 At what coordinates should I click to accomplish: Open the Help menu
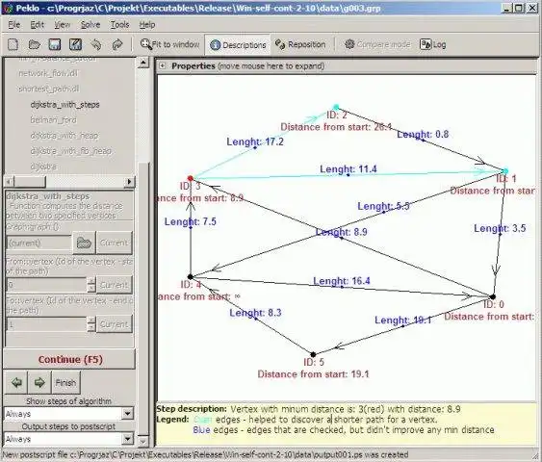pyautogui.click(x=147, y=25)
